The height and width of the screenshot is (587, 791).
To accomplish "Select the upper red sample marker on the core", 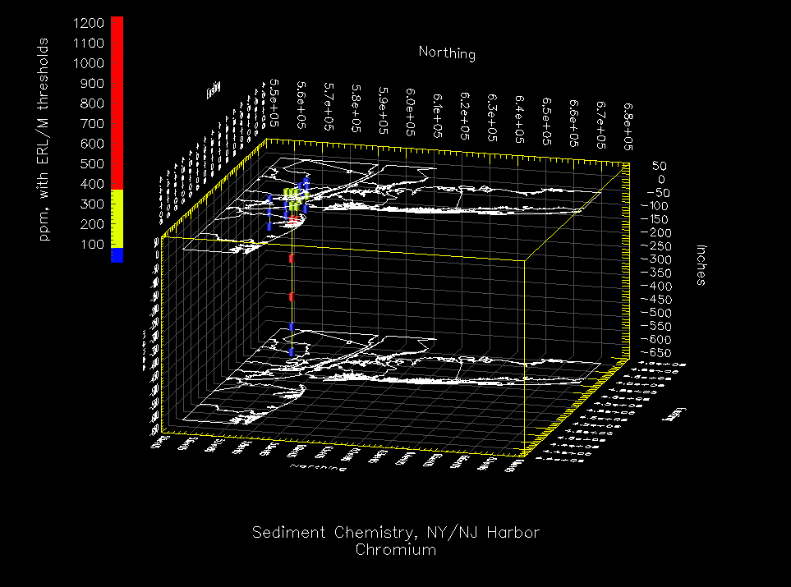I will [292, 259].
